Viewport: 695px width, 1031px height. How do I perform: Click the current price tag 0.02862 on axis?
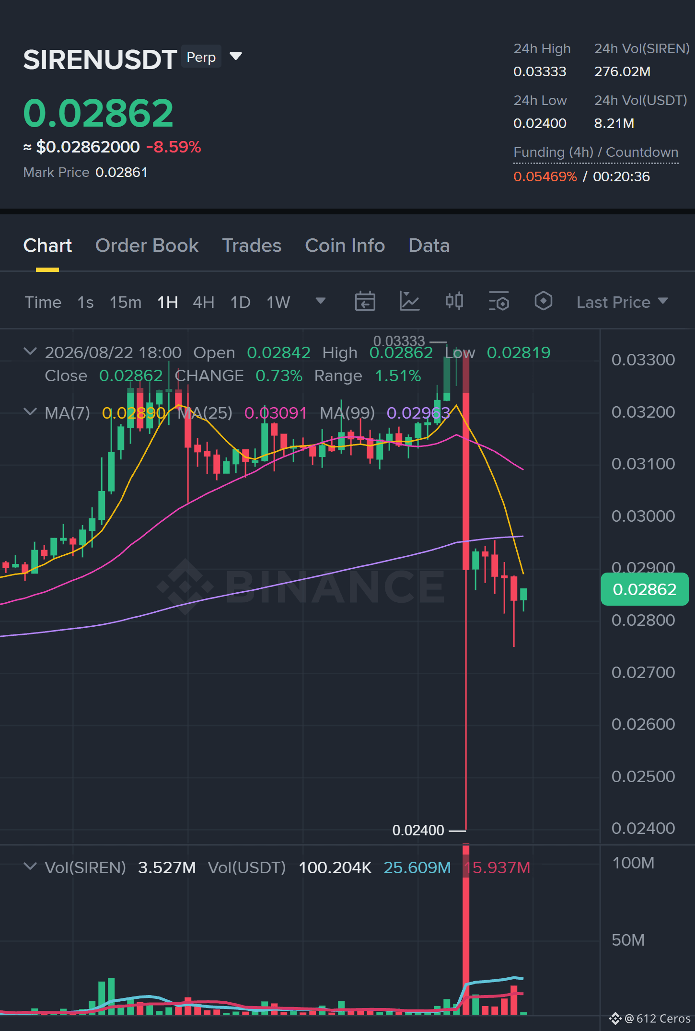tap(645, 589)
